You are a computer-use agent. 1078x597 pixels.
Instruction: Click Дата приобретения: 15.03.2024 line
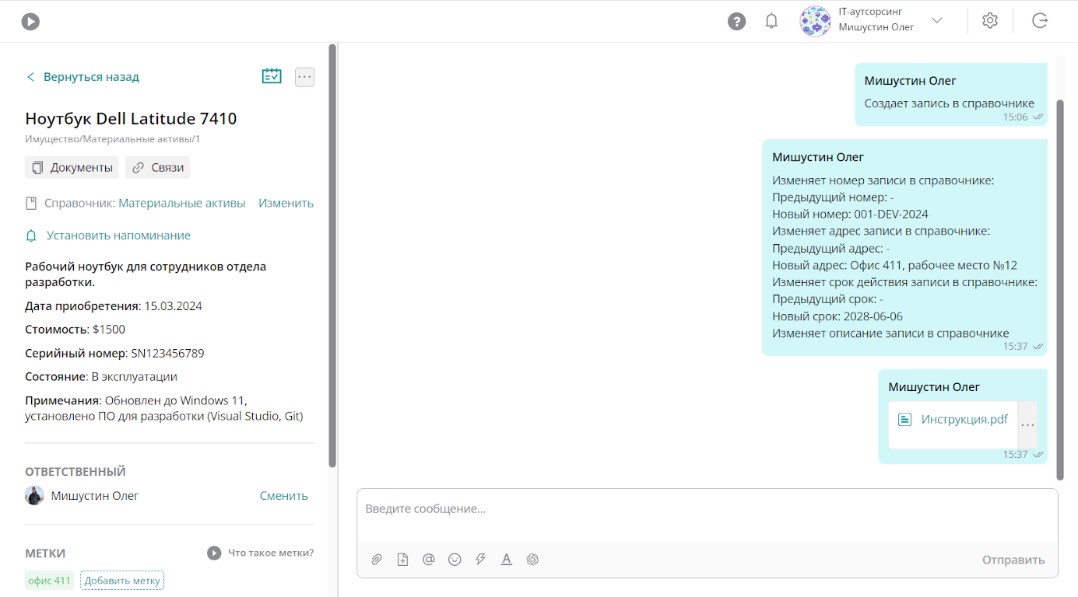[114, 305]
